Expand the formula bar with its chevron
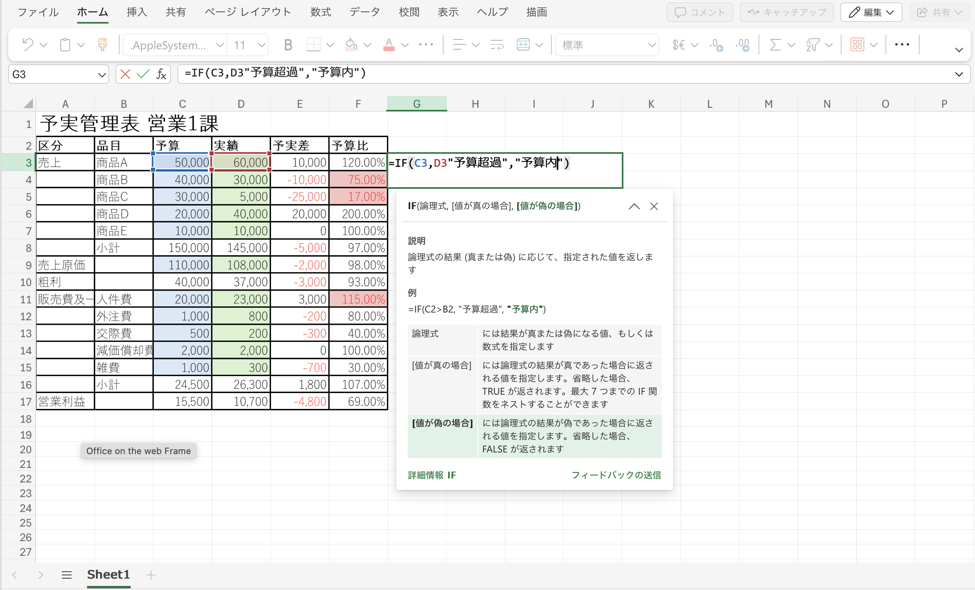975x590 pixels. (960, 74)
